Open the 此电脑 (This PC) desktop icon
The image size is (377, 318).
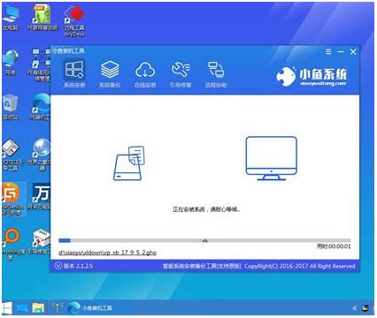11,19
